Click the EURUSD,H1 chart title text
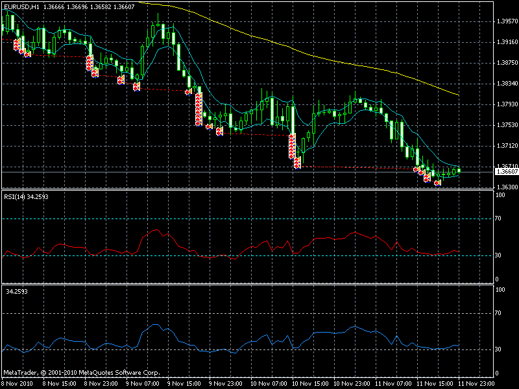 pos(21,7)
